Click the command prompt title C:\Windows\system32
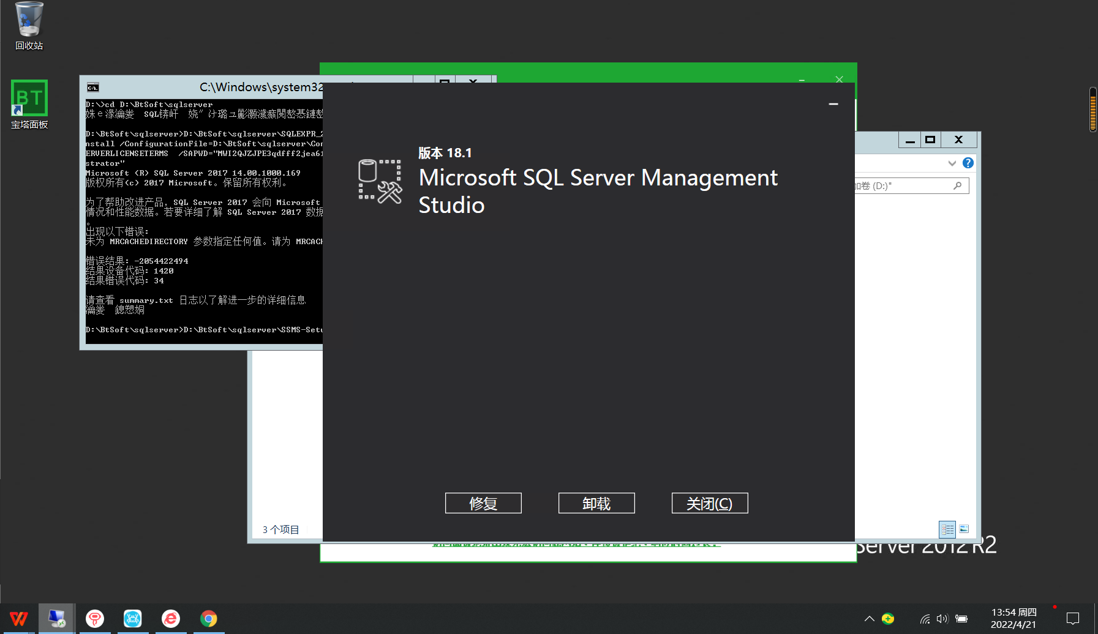The width and height of the screenshot is (1098, 634). (x=261, y=88)
